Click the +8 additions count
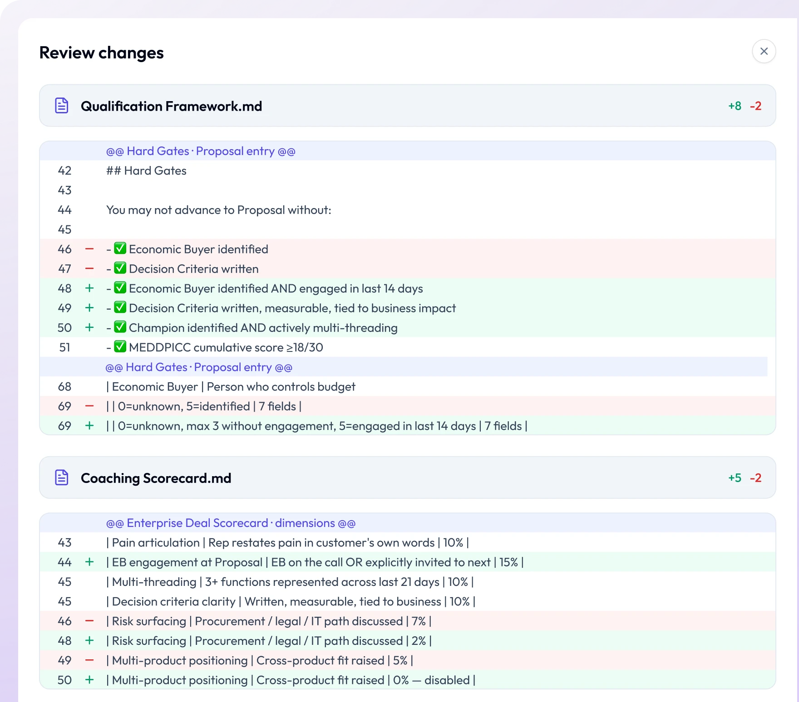799x702 pixels. point(735,106)
